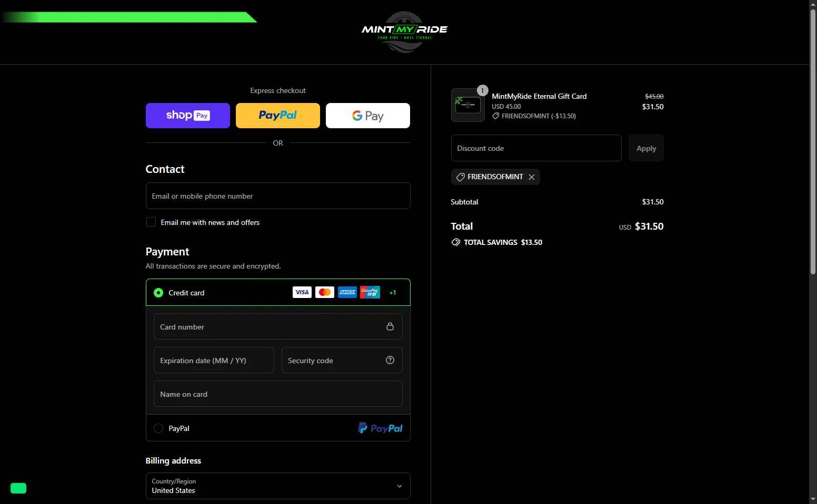The height and width of the screenshot is (504, 817).
Task: Click the lock icon in Card number
Action: pyautogui.click(x=390, y=326)
